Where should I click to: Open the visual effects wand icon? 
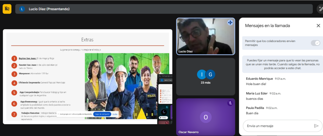320,9
